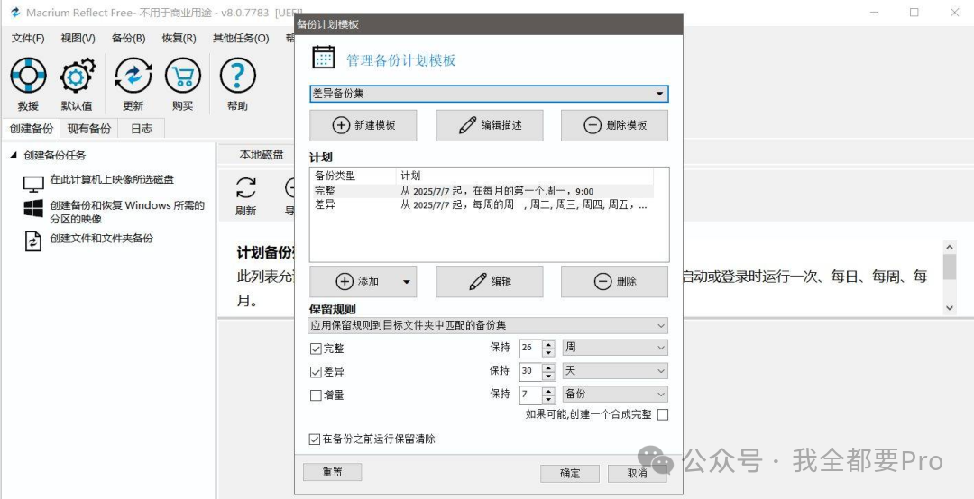Image resolution: width=974 pixels, height=499 pixels.
Task: Click the 刷新 icon in disk panel
Action: pyautogui.click(x=245, y=188)
